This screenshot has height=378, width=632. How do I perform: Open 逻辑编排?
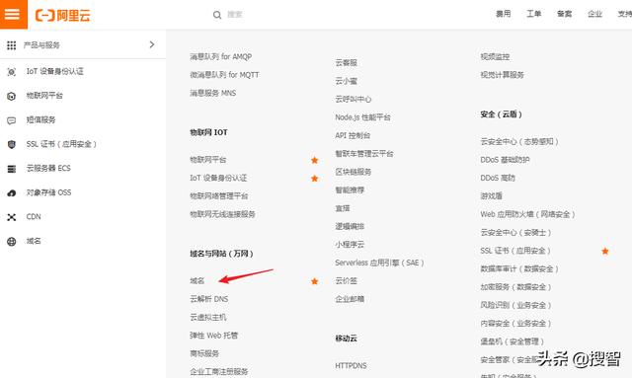coord(350,226)
